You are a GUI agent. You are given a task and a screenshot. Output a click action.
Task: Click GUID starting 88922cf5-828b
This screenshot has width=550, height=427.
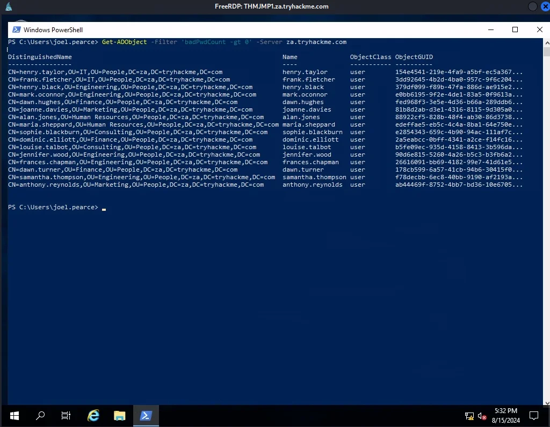(x=459, y=117)
